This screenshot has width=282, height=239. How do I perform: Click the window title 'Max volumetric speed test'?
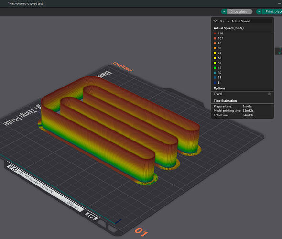(x=25, y=4)
